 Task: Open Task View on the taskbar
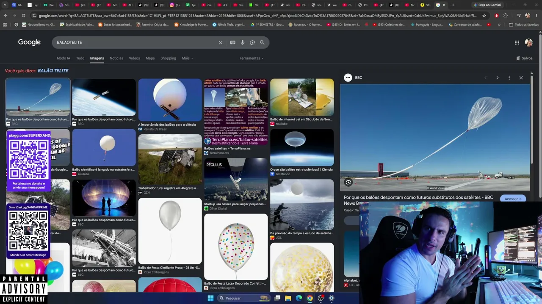(277, 298)
